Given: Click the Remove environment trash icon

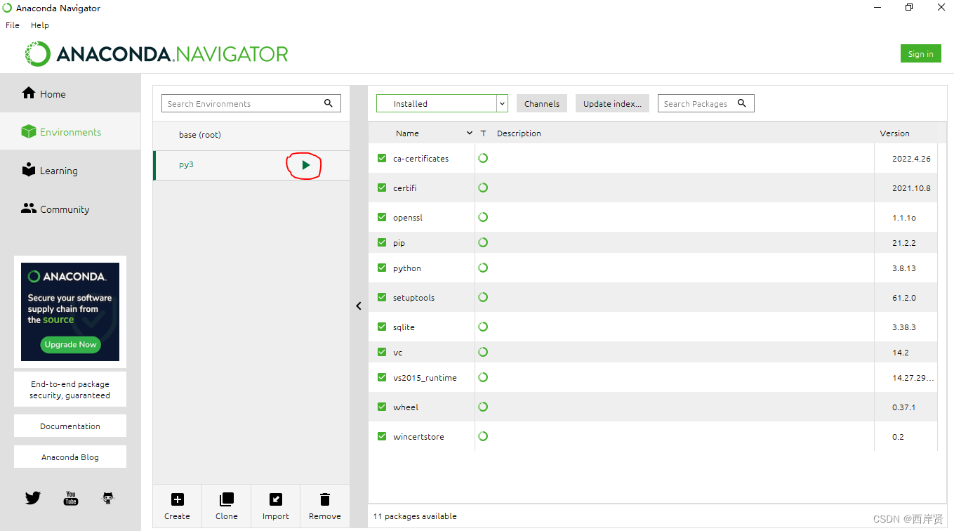Looking at the screenshot, I should point(325,499).
